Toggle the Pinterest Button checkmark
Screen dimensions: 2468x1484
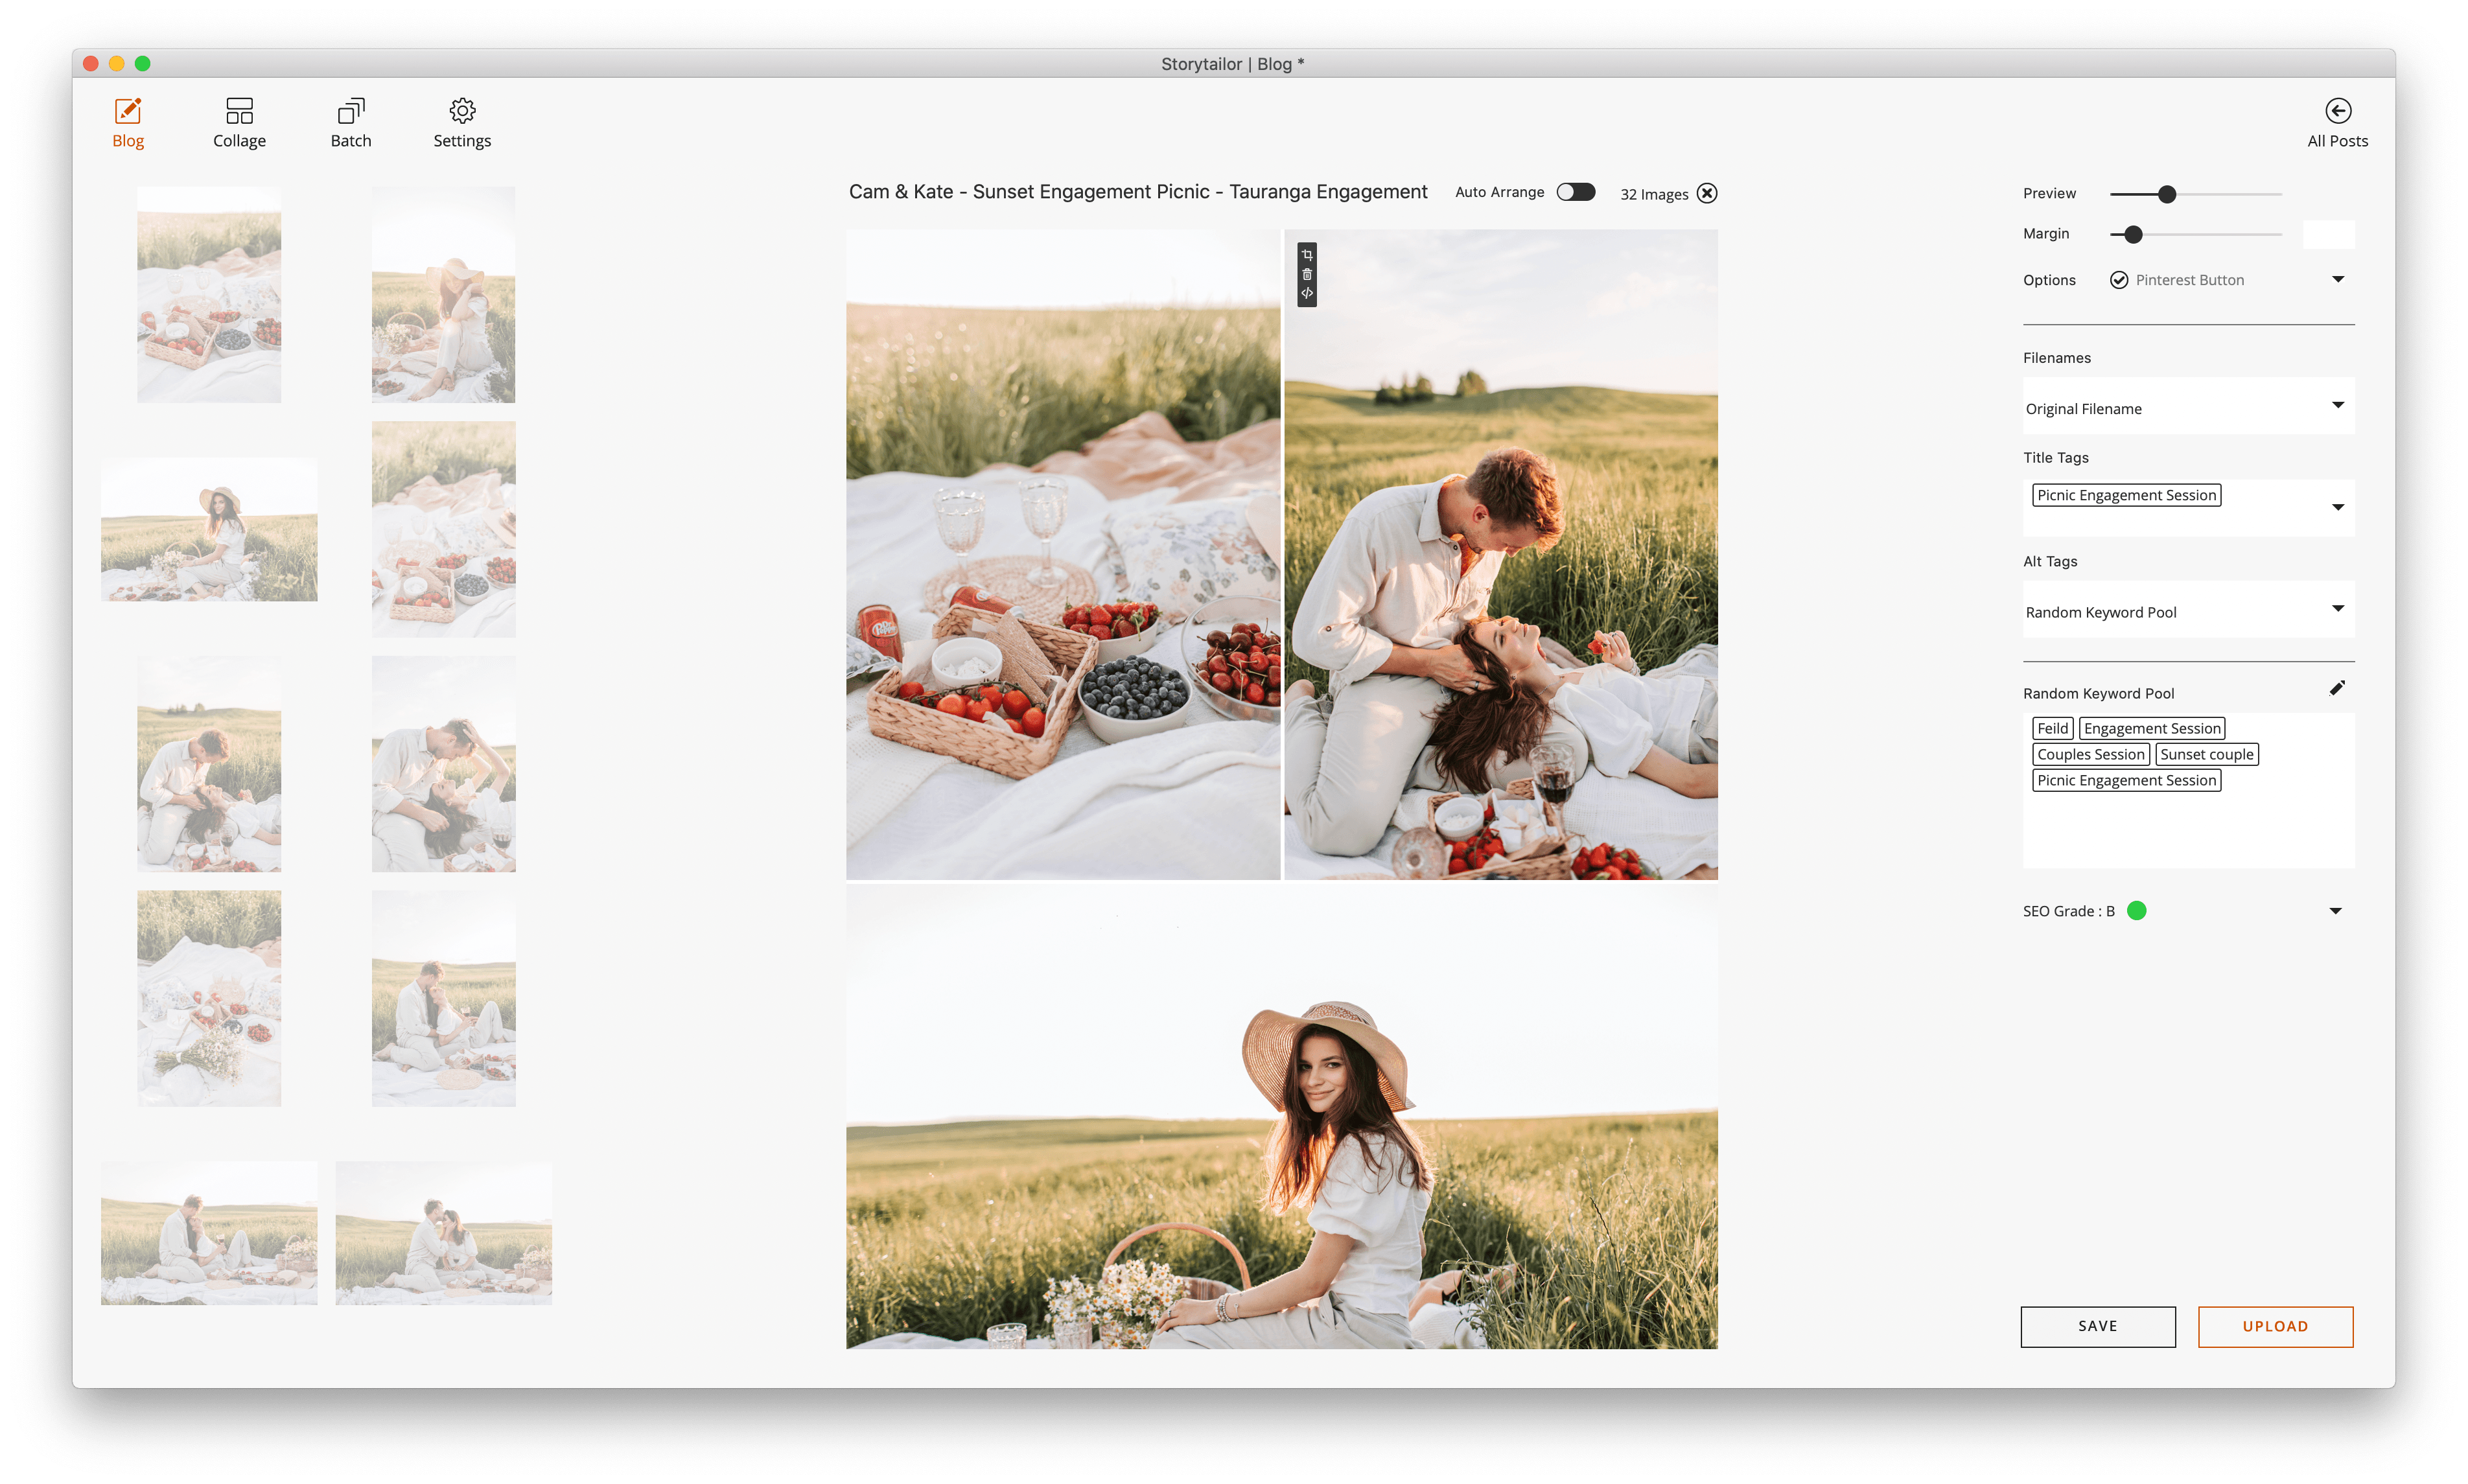coord(2119,280)
